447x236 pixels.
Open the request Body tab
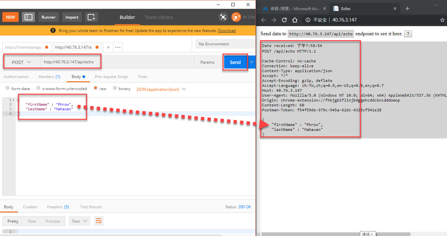pyautogui.click(x=78, y=77)
